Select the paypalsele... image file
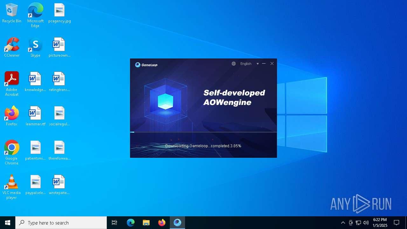Image resolution: width=407 pixels, height=229 pixels. click(x=35, y=185)
